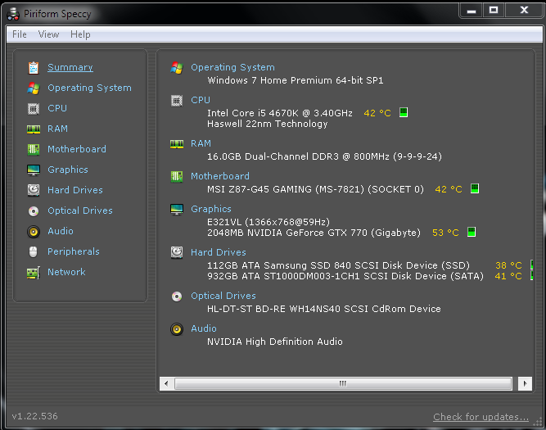Screen dimensions: 546x430
Task: Click the Hard Drives heading in summary pane
Action: point(219,252)
